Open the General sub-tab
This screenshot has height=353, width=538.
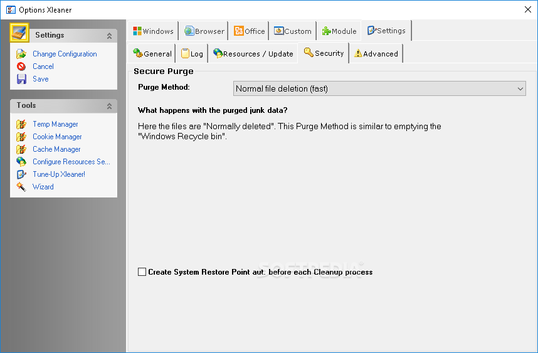click(152, 54)
